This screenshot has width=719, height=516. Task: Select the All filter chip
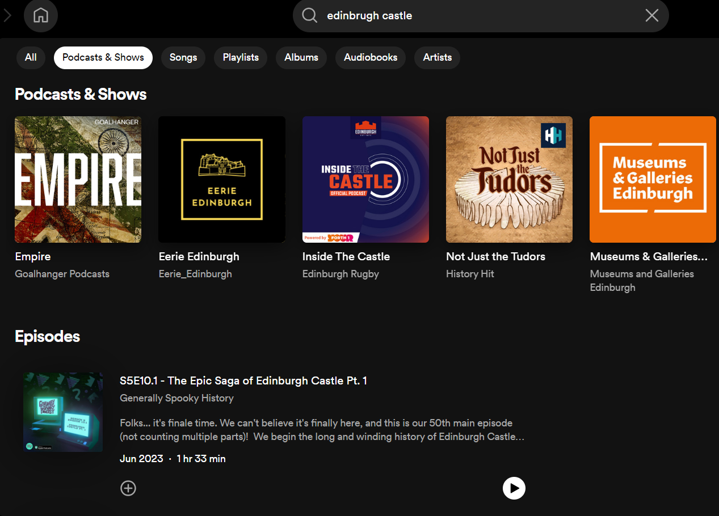point(31,57)
